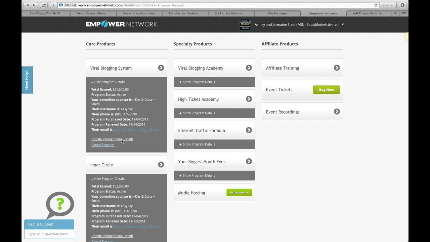The height and width of the screenshot is (242, 430).
Task: Switch to the LeadPages tab
Action: click(x=46, y=13)
